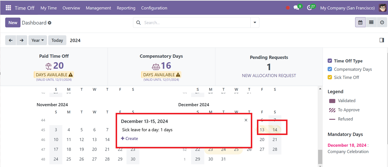Select December 25 highlighted day
This screenshot has width=388, height=167.
(236, 150)
